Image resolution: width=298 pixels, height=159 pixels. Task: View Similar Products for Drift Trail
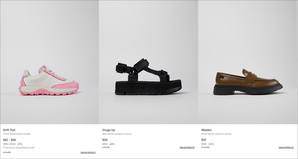click(88, 152)
